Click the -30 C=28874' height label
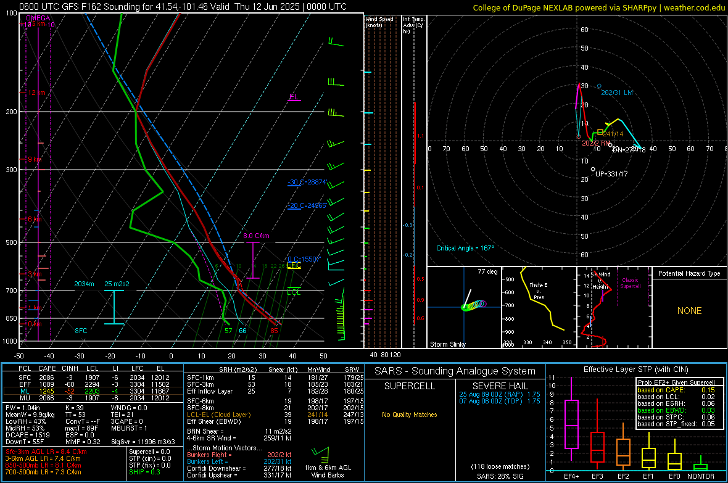This screenshot has height=483, width=728. [307, 182]
